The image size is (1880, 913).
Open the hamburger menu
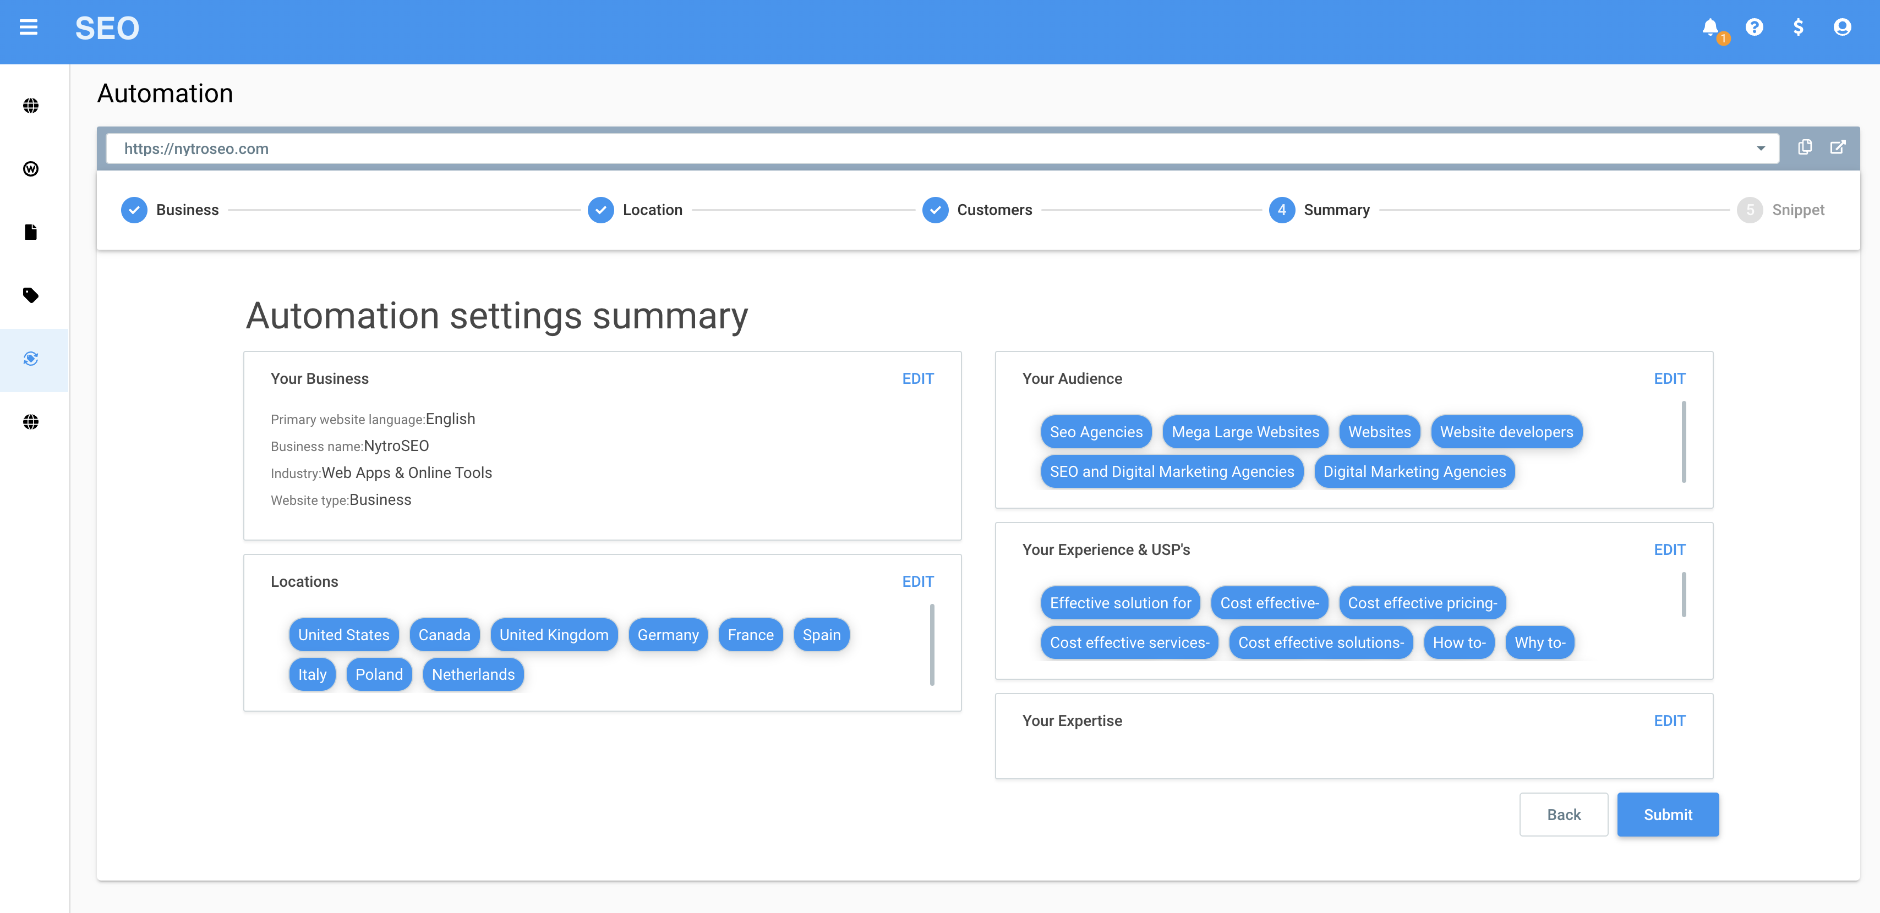29,28
